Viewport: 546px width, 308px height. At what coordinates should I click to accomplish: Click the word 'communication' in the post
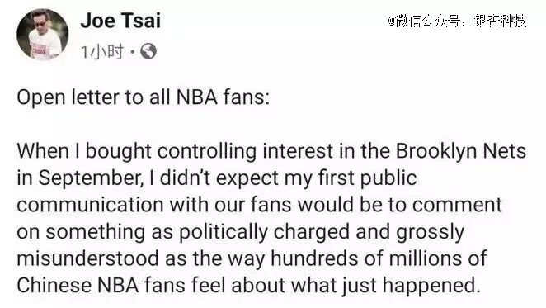(x=90, y=205)
